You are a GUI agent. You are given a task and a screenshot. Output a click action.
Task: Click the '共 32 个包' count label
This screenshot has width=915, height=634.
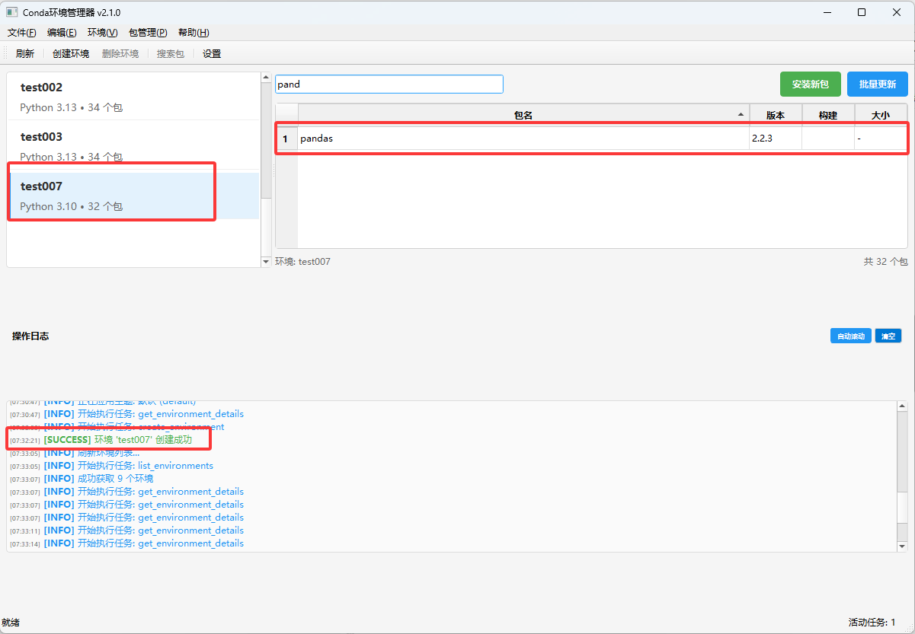click(x=885, y=261)
